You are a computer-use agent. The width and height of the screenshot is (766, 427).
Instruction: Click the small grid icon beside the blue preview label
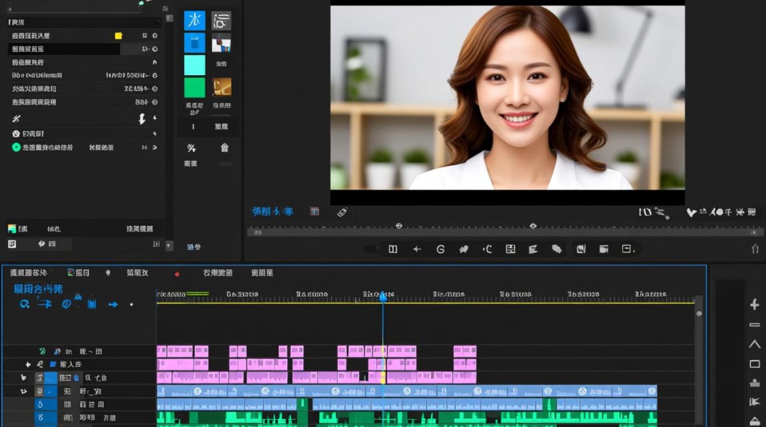[314, 211]
